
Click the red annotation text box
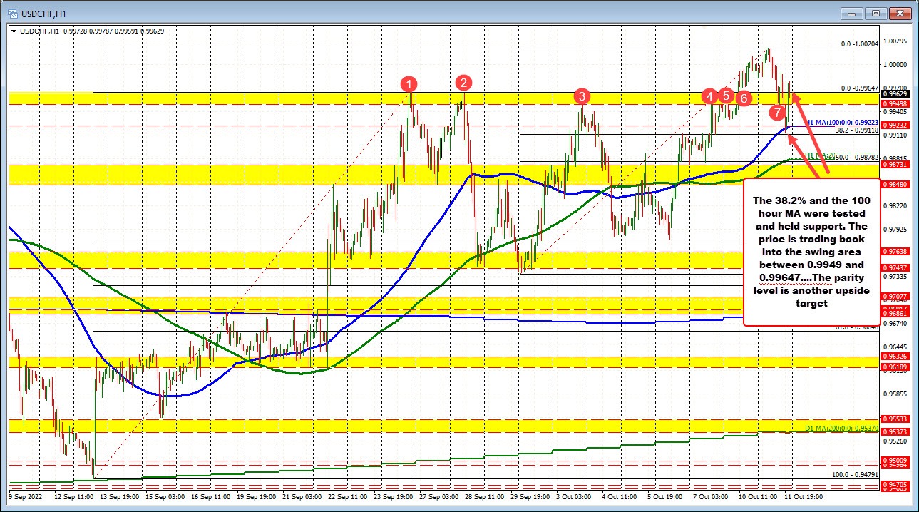pyautogui.click(x=813, y=253)
